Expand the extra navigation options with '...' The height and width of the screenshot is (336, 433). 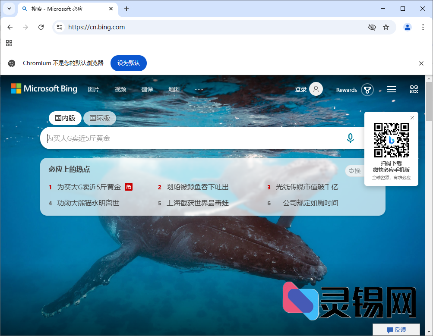coord(199,89)
